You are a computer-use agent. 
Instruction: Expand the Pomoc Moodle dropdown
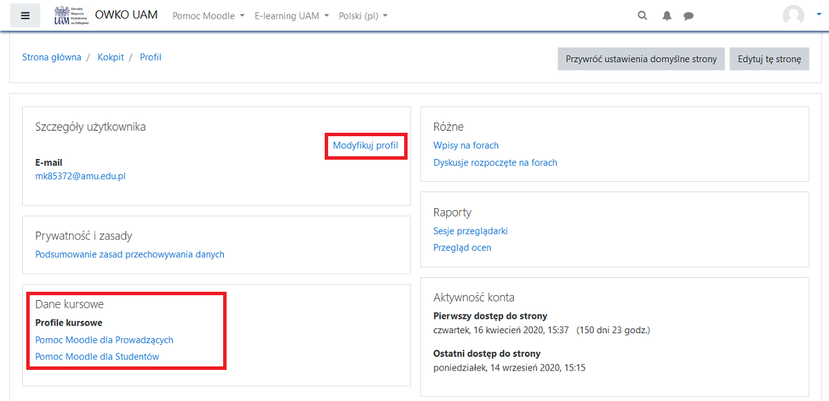click(209, 16)
